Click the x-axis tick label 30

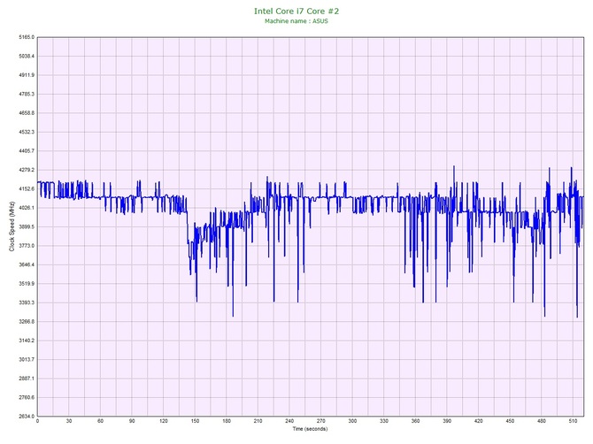[69, 421]
